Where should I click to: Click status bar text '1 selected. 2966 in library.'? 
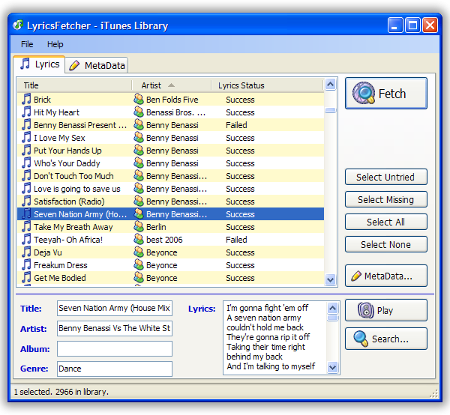click(61, 392)
